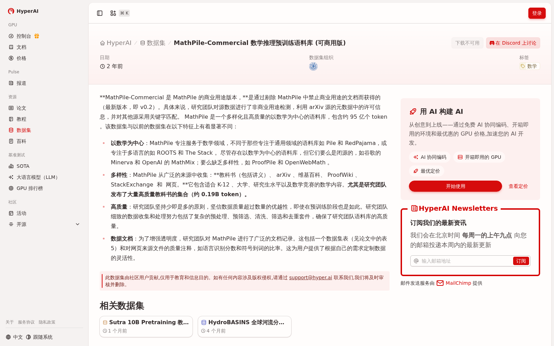
Task: Open 教程 in the sidebar
Action: [x=21, y=119]
